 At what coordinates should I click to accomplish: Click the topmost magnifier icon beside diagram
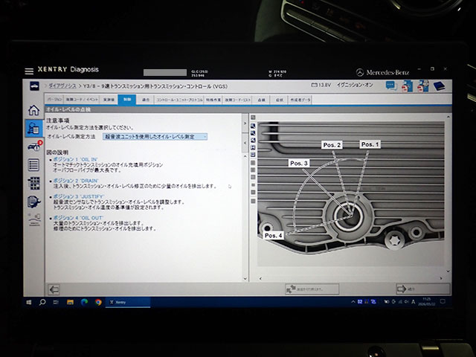click(x=253, y=126)
